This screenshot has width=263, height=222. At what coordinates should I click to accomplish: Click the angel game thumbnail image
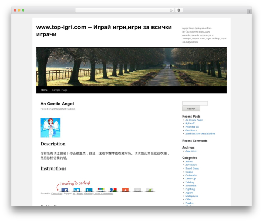pyautogui.click(x=50, y=128)
